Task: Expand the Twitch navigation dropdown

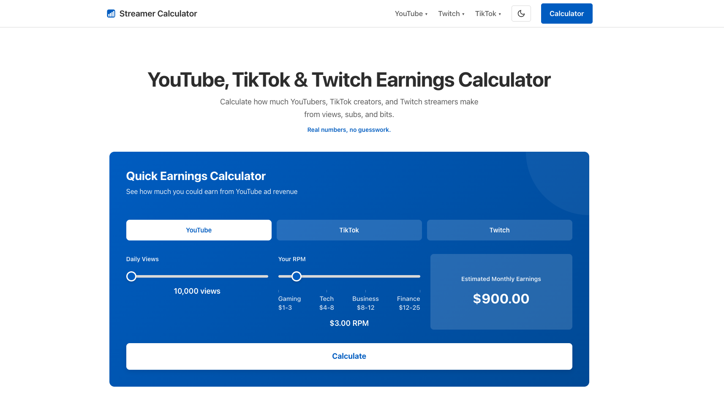Action: pyautogui.click(x=464, y=14)
